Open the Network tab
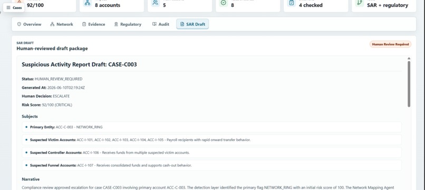The width and height of the screenshot is (425, 190). click(x=62, y=24)
